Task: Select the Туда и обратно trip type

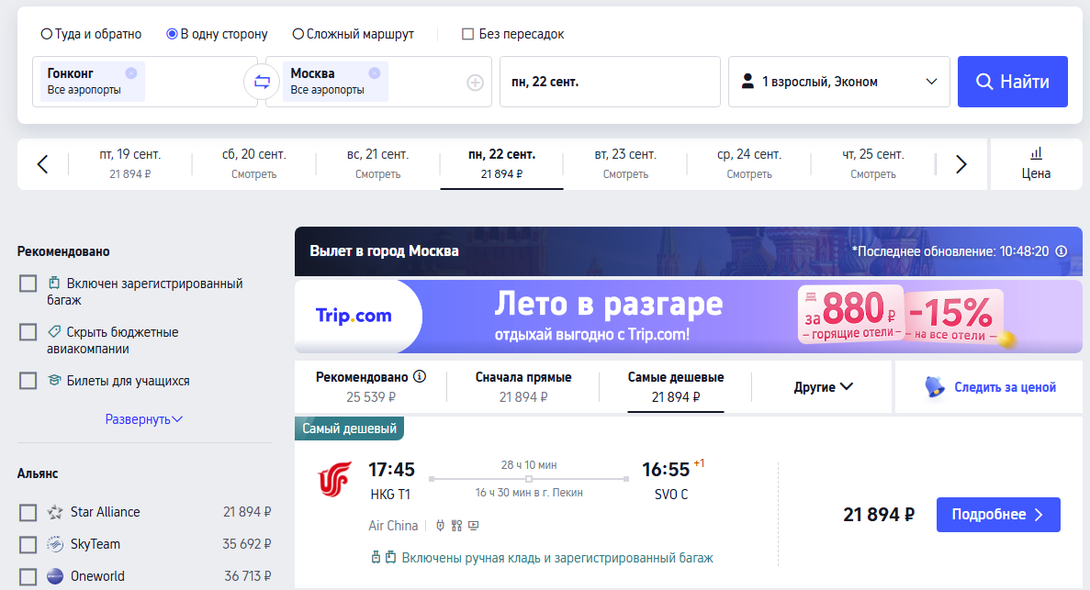Action: pos(91,34)
